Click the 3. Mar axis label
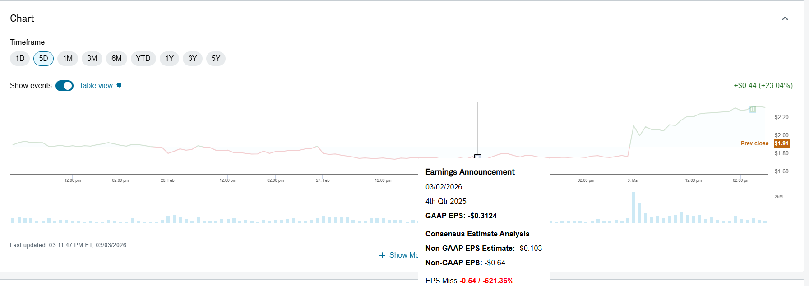Screen dimensions: 809x286 pyautogui.click(x=633, y=180)
